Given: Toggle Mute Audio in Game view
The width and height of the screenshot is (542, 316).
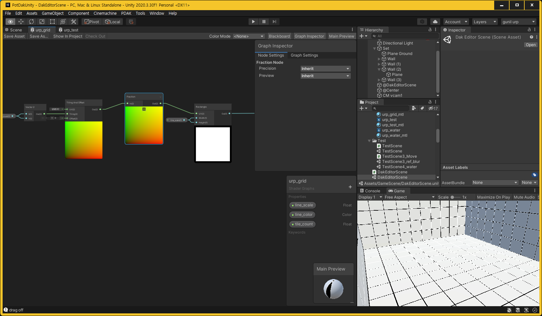Looking at the screenshot, I should (524, 197).
